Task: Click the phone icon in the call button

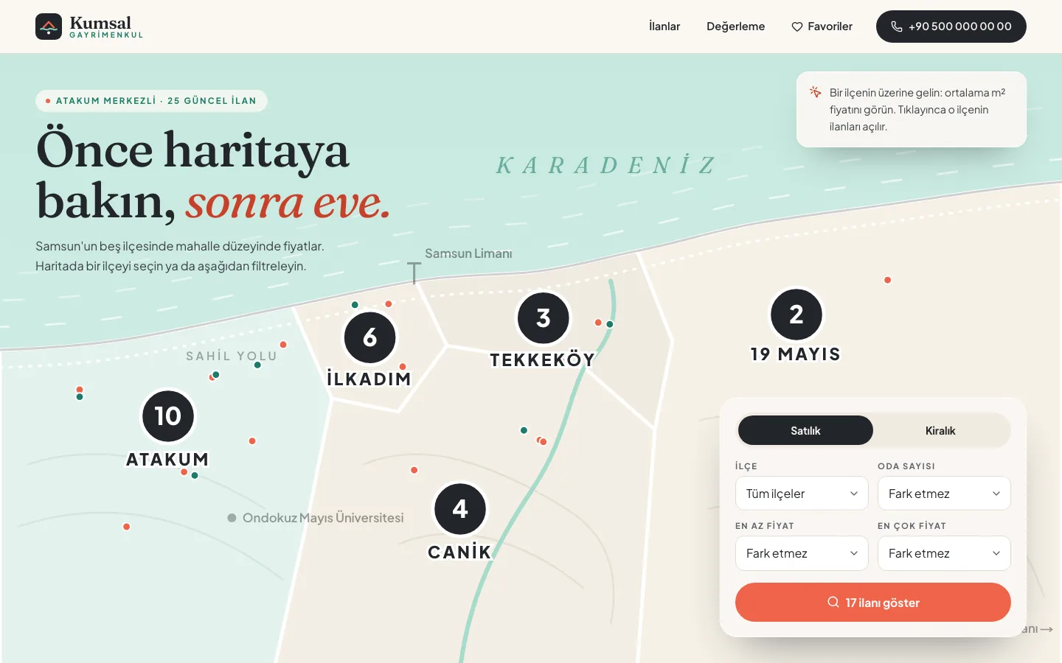Action: tap(897, 27)
